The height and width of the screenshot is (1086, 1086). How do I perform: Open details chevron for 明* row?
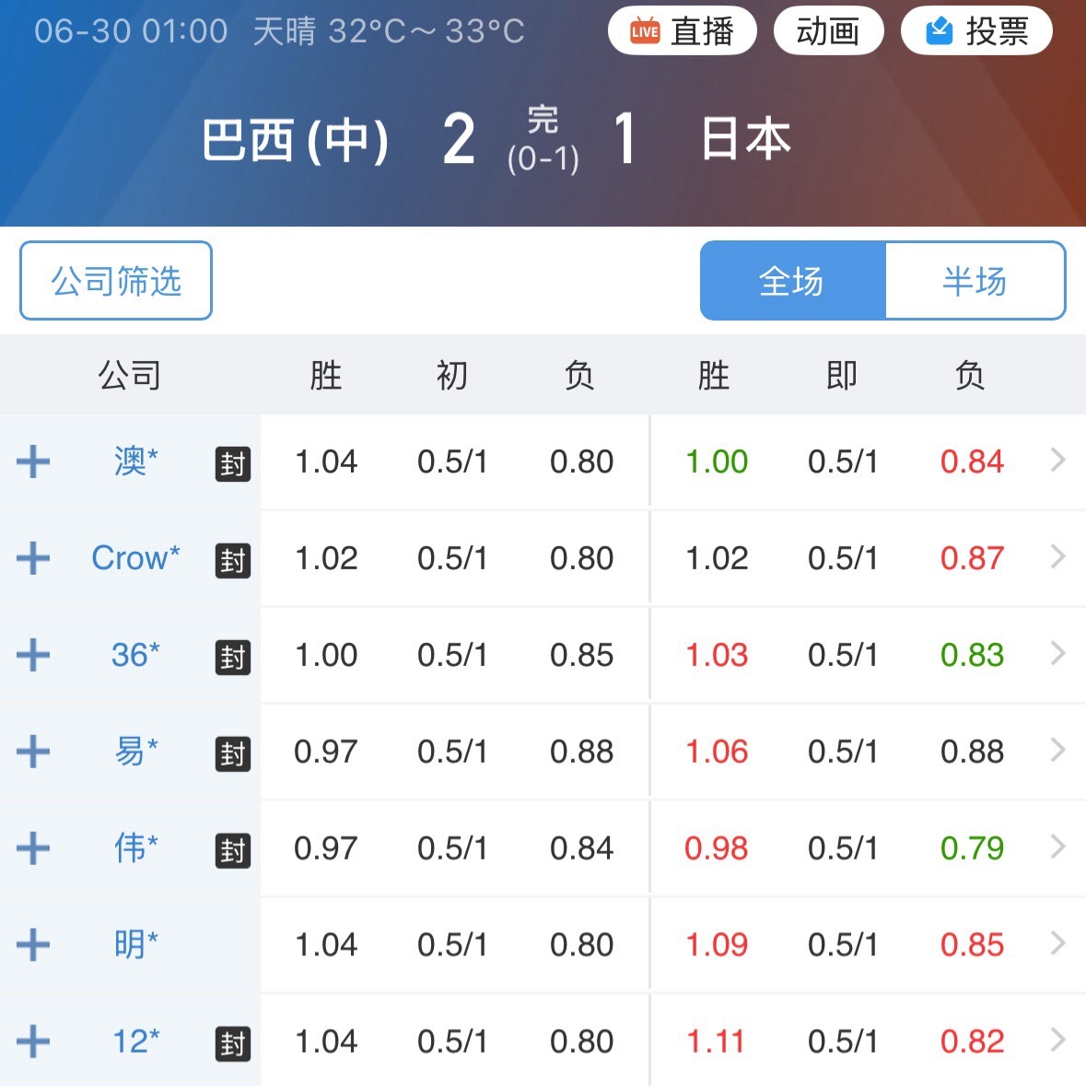click(x=1057, y=942)
